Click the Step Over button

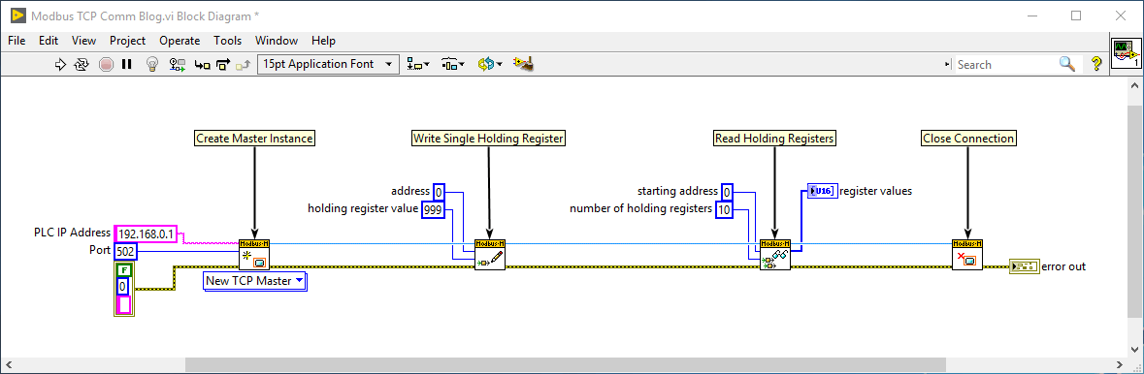pos(223,64)
